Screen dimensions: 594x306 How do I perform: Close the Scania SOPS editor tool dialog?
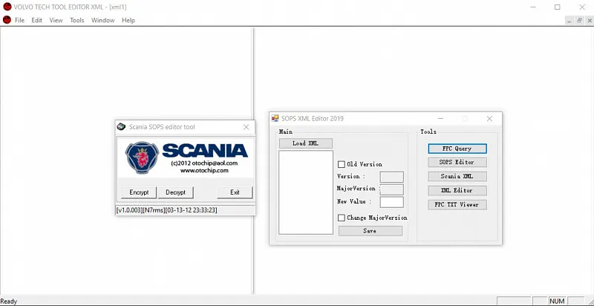[x=247, y=127]
